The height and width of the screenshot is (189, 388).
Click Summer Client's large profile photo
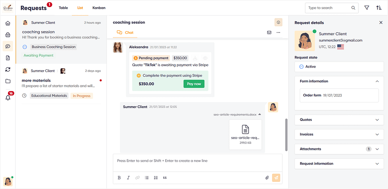(305, 41)
